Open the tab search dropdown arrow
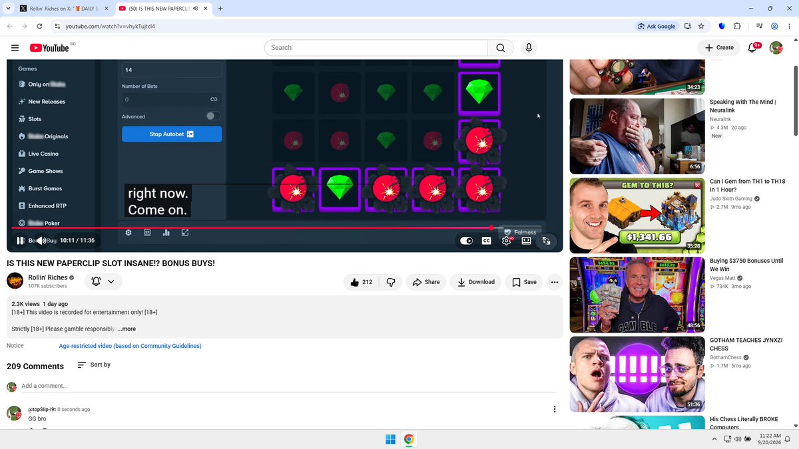The width and height of the screenshot is (799, 449). tap(7, 9)
